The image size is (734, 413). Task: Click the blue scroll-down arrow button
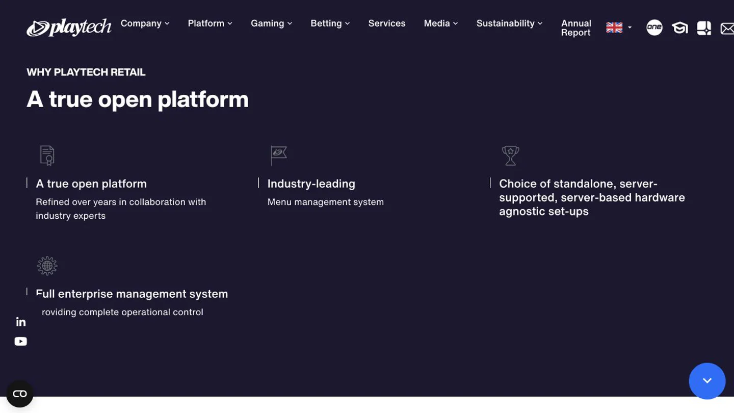click(707, 381)
